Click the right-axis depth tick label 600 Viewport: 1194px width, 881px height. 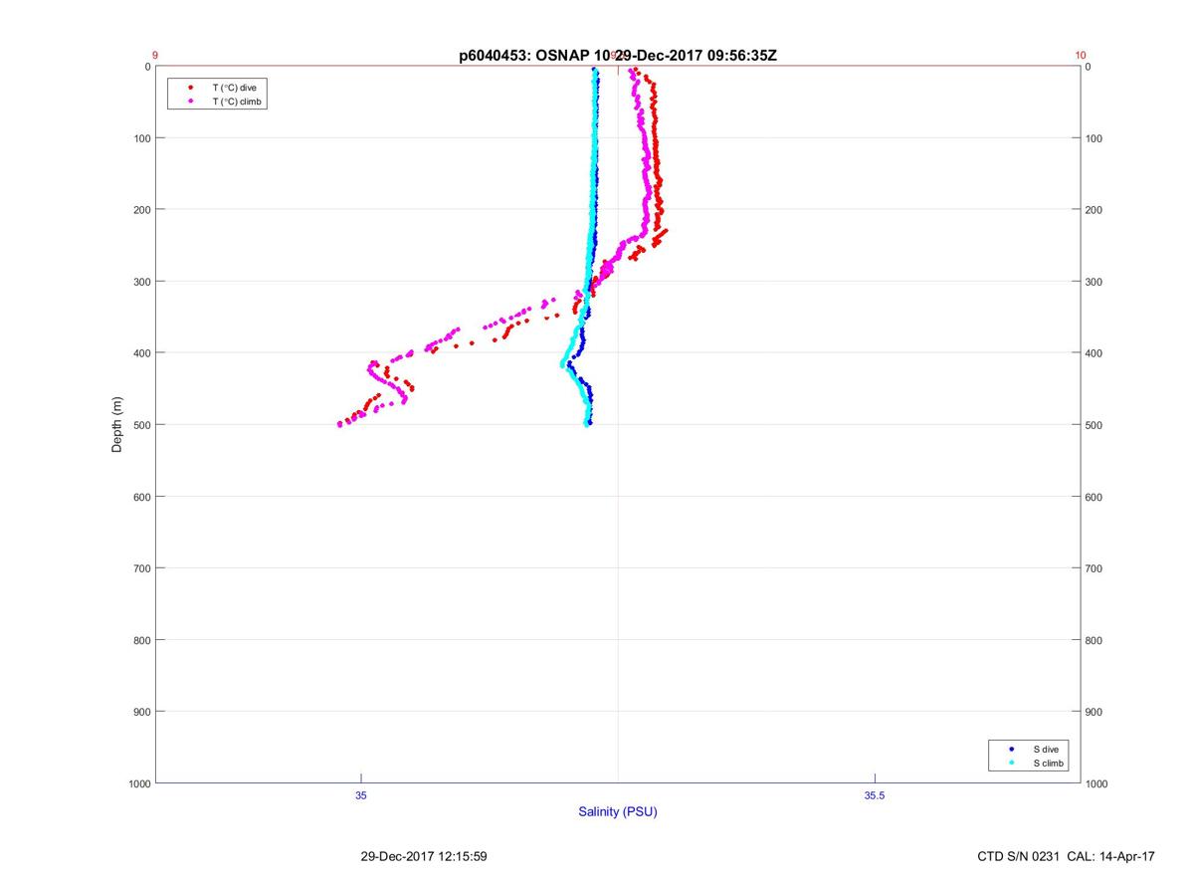click(x=1094, y=497)
